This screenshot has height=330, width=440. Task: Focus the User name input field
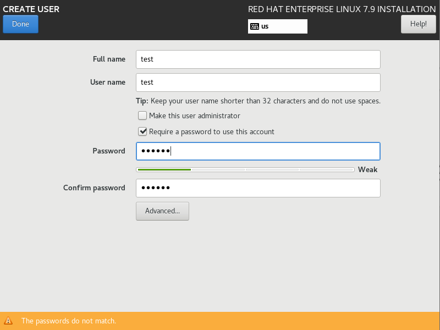point(258,82)
